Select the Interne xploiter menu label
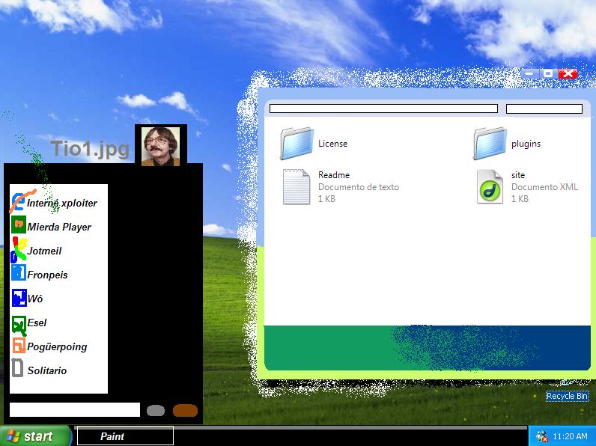 point(62,203)
